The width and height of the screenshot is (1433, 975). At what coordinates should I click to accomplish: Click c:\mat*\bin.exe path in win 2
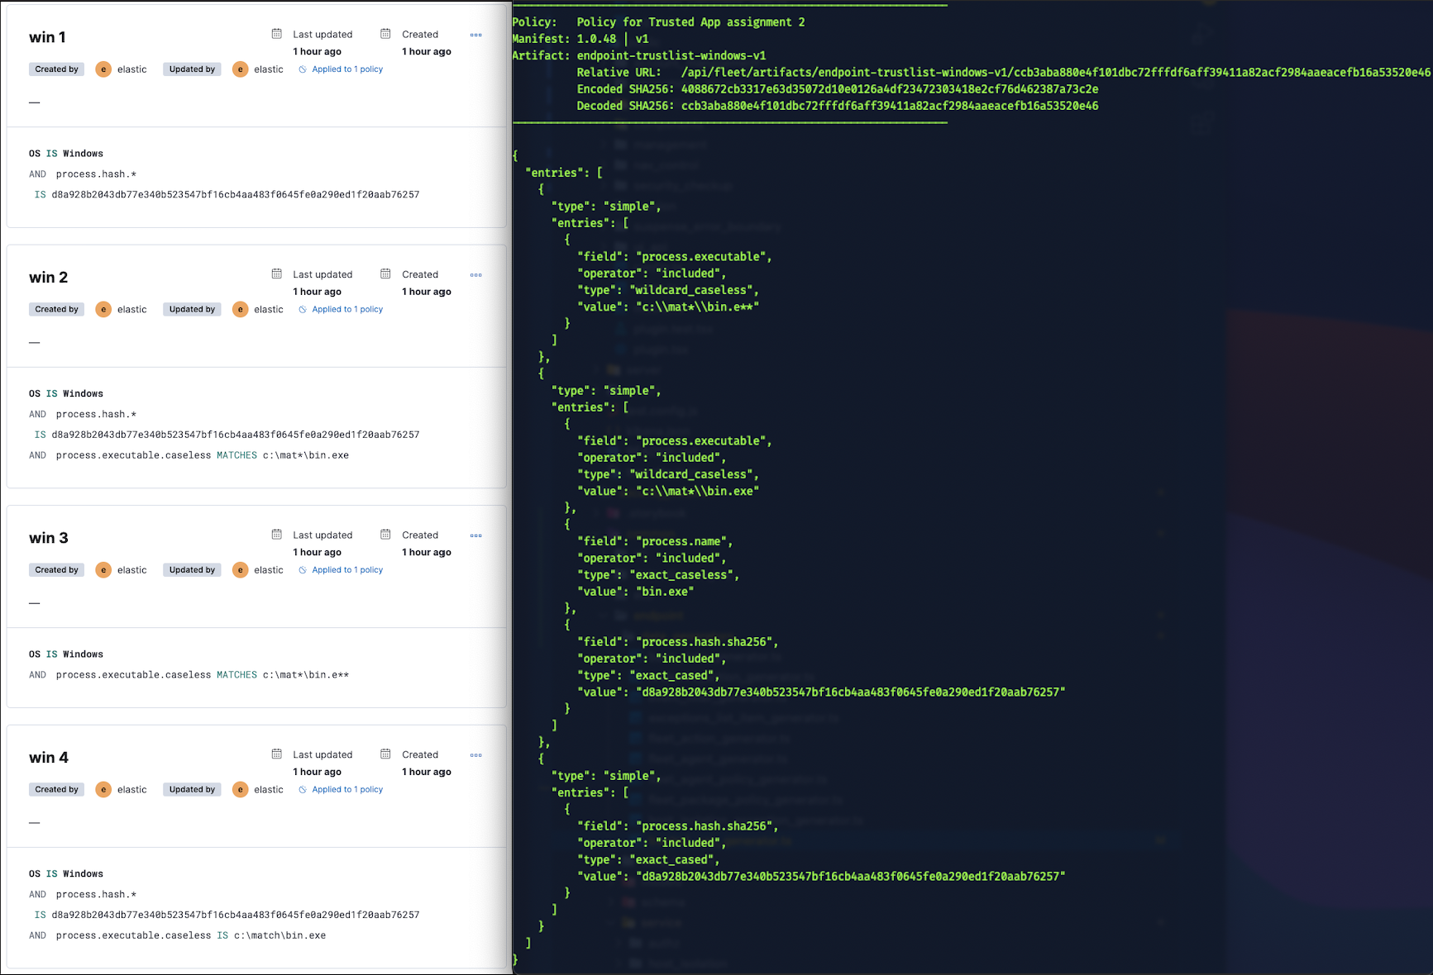point(306,455)
